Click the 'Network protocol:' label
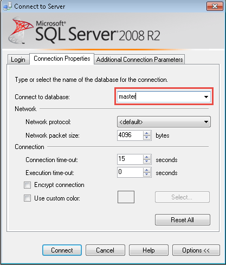 [48, 122]
